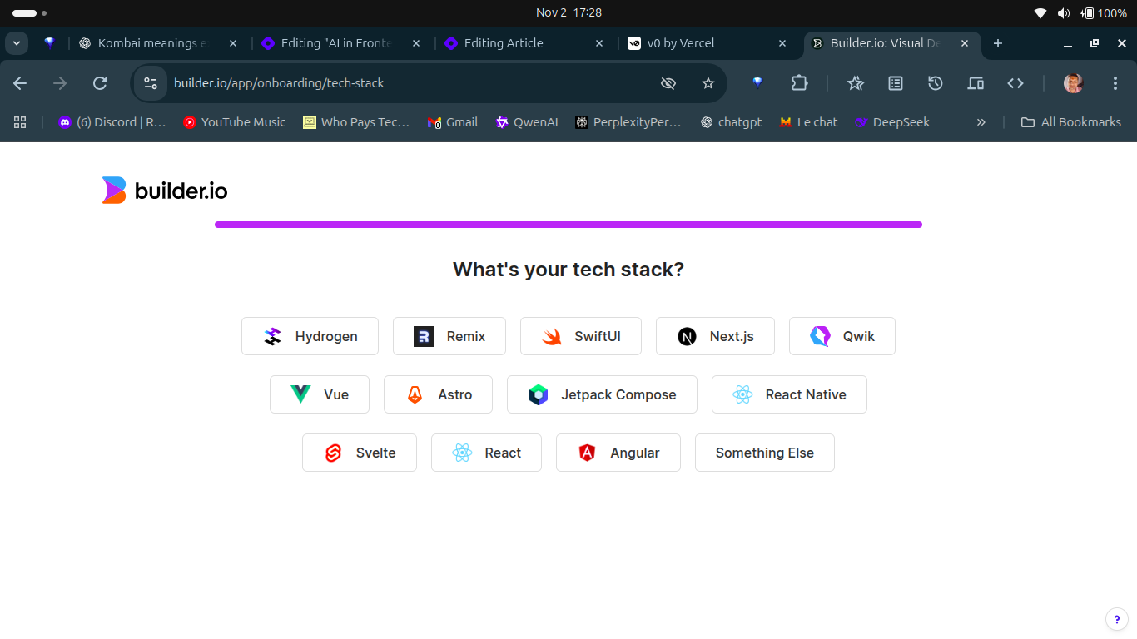Image resolution: width=1137 pixels, height=639 pixels.
Task: Switch to the pinned gem tab
Action: coord(50,43)
